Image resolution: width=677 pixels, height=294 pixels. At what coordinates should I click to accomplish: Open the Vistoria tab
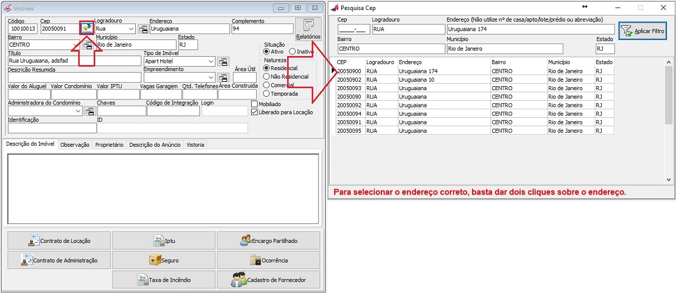[x=195, y=144]
